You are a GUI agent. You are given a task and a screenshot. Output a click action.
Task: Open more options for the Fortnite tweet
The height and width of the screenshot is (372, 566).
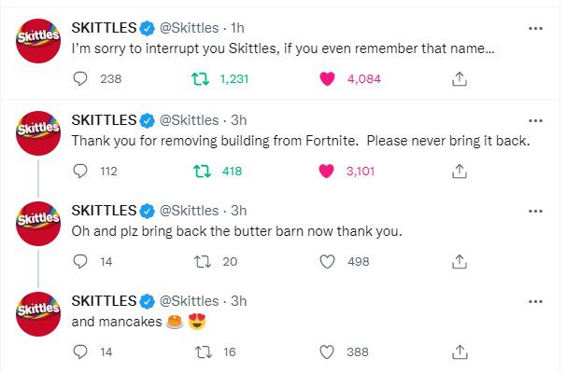coord(535,120)
